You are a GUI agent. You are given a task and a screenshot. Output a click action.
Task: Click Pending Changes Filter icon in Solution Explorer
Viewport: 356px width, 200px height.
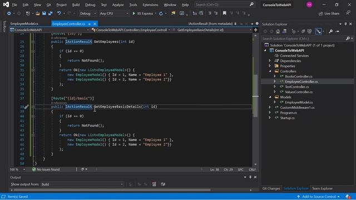[294, 31]
